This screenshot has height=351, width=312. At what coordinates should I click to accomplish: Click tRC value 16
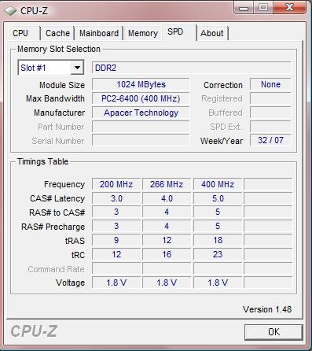tap(167, 254)
